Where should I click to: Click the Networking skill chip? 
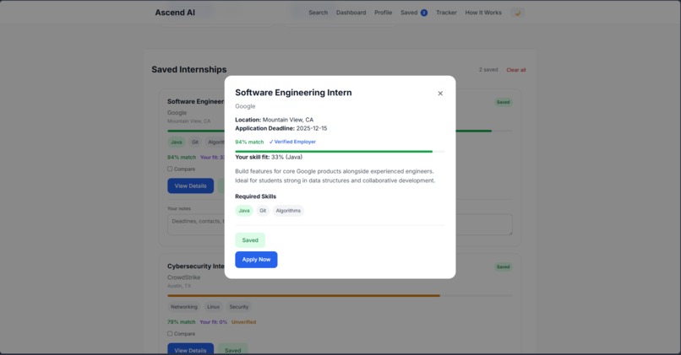(x=183, y=307)
